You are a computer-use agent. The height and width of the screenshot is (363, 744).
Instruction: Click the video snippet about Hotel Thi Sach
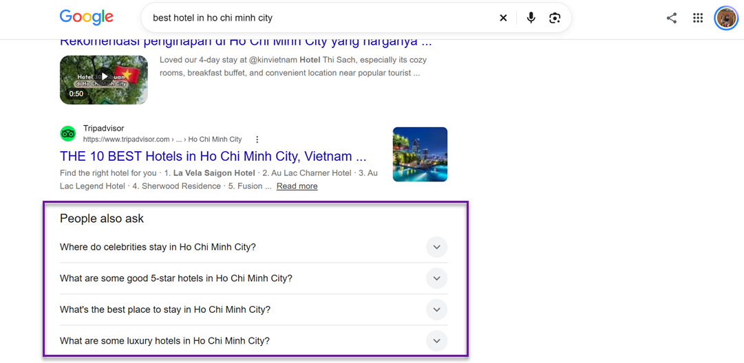(x=293, y=67)
